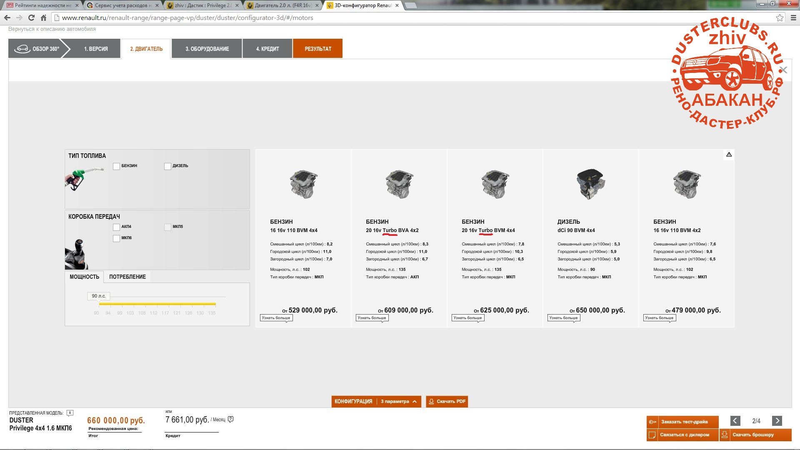
Task: Open model info icon near 'Представленная модель'
Action: click(70, 413)
